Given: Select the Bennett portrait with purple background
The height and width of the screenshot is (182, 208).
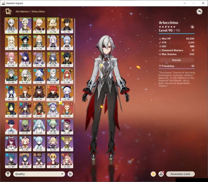Looking at the screenshot, I should click(x=25, y=26).
